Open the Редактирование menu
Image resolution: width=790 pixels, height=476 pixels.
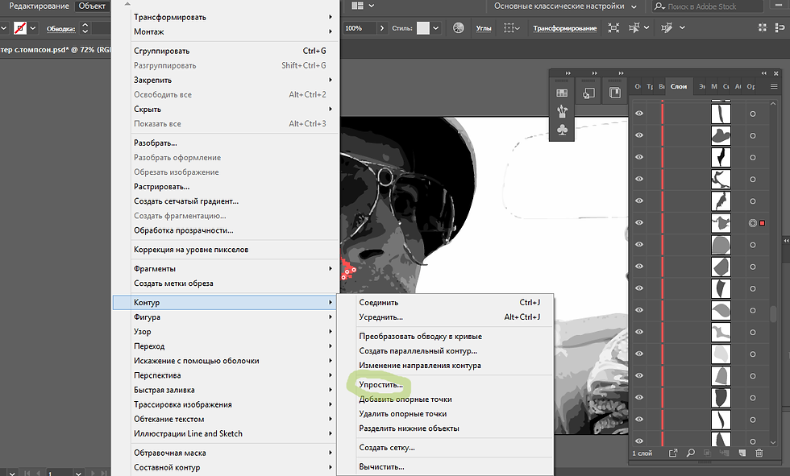[x=39, y=6]
